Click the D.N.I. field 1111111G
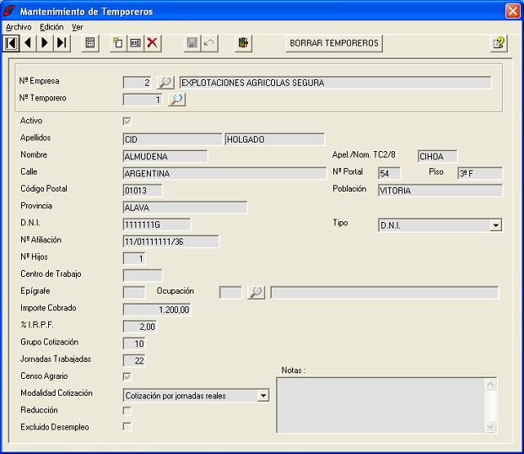Viewport: 524px width, 454px height. [x=157, y=224]
